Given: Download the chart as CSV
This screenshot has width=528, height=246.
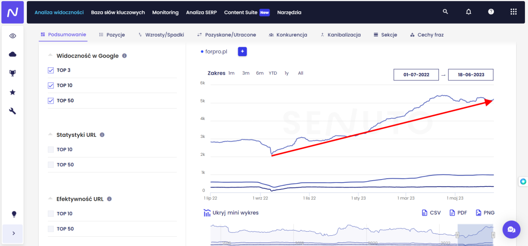Looking at the screenshot, I should coord(431,213).
